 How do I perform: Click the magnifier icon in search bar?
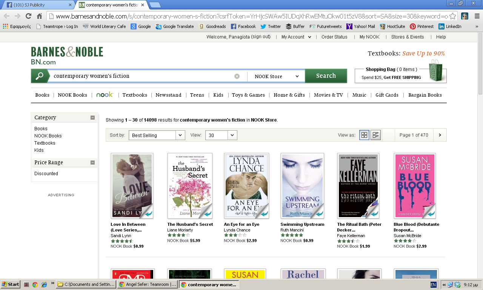click(x=40, y=76)
